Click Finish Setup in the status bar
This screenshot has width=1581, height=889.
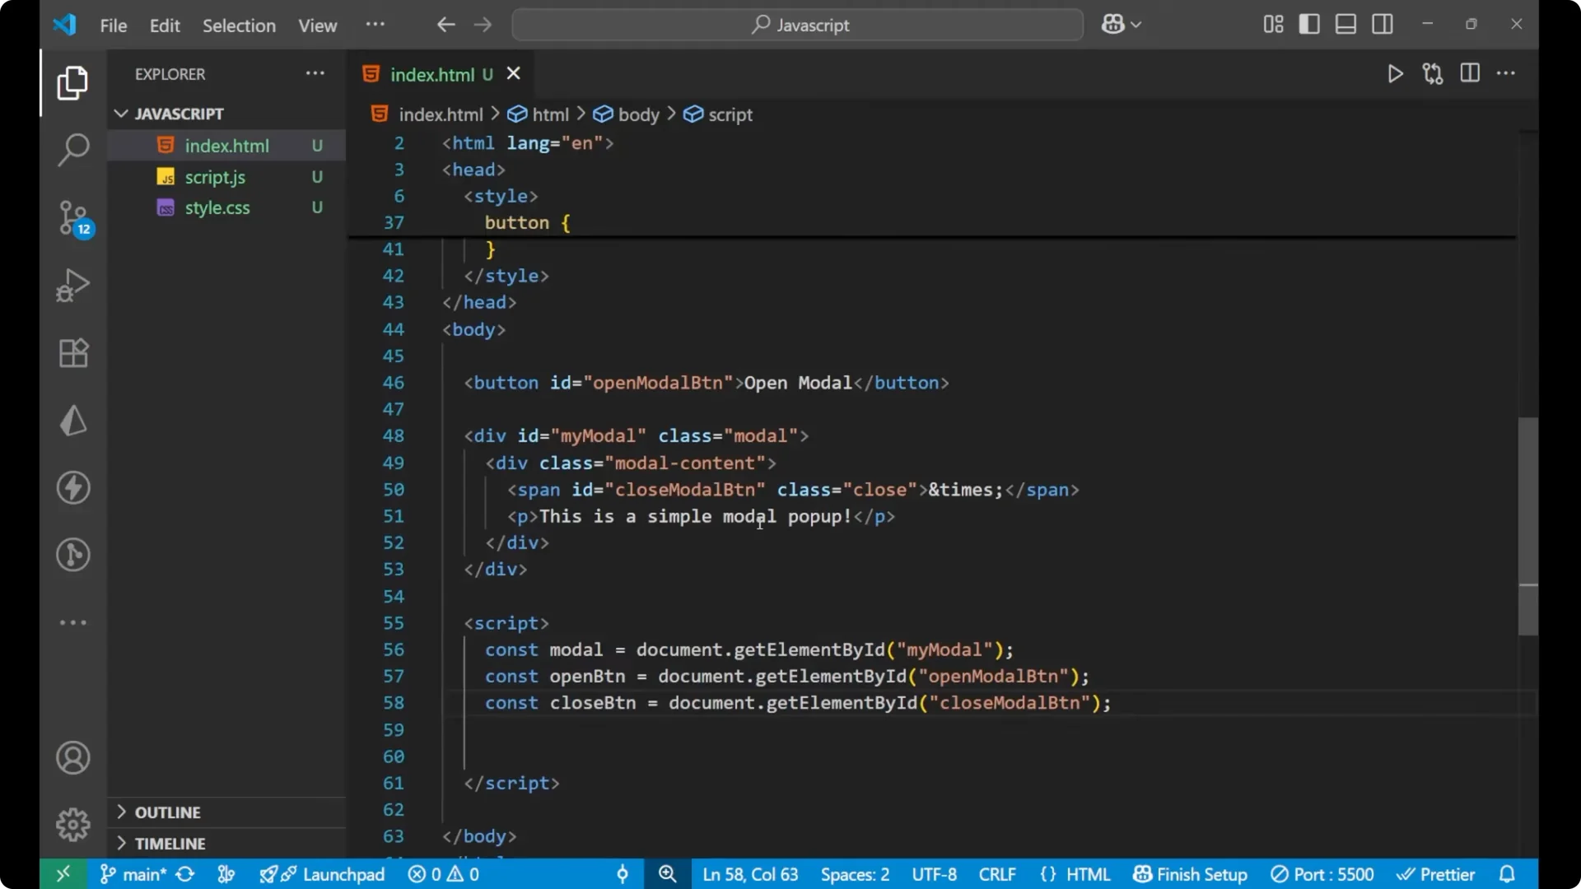pos(1189,874)
